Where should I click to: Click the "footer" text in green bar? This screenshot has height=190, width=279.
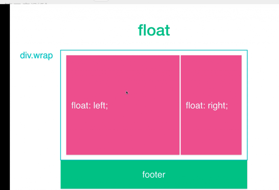154,174
